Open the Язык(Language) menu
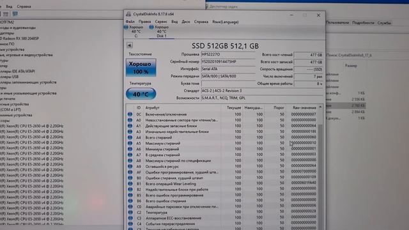Image resolution: width=409 pixels, height=230 pixels. (x=225, y=22)
